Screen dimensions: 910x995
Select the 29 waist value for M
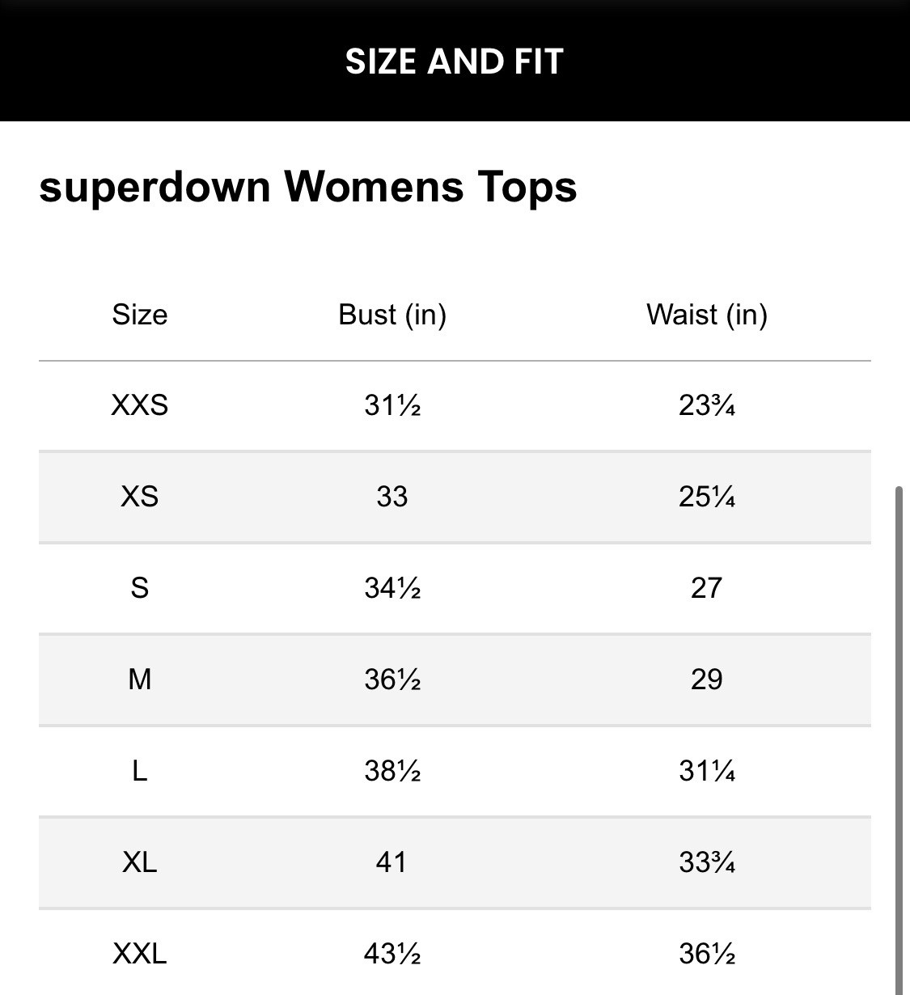(x=706, y=680)
